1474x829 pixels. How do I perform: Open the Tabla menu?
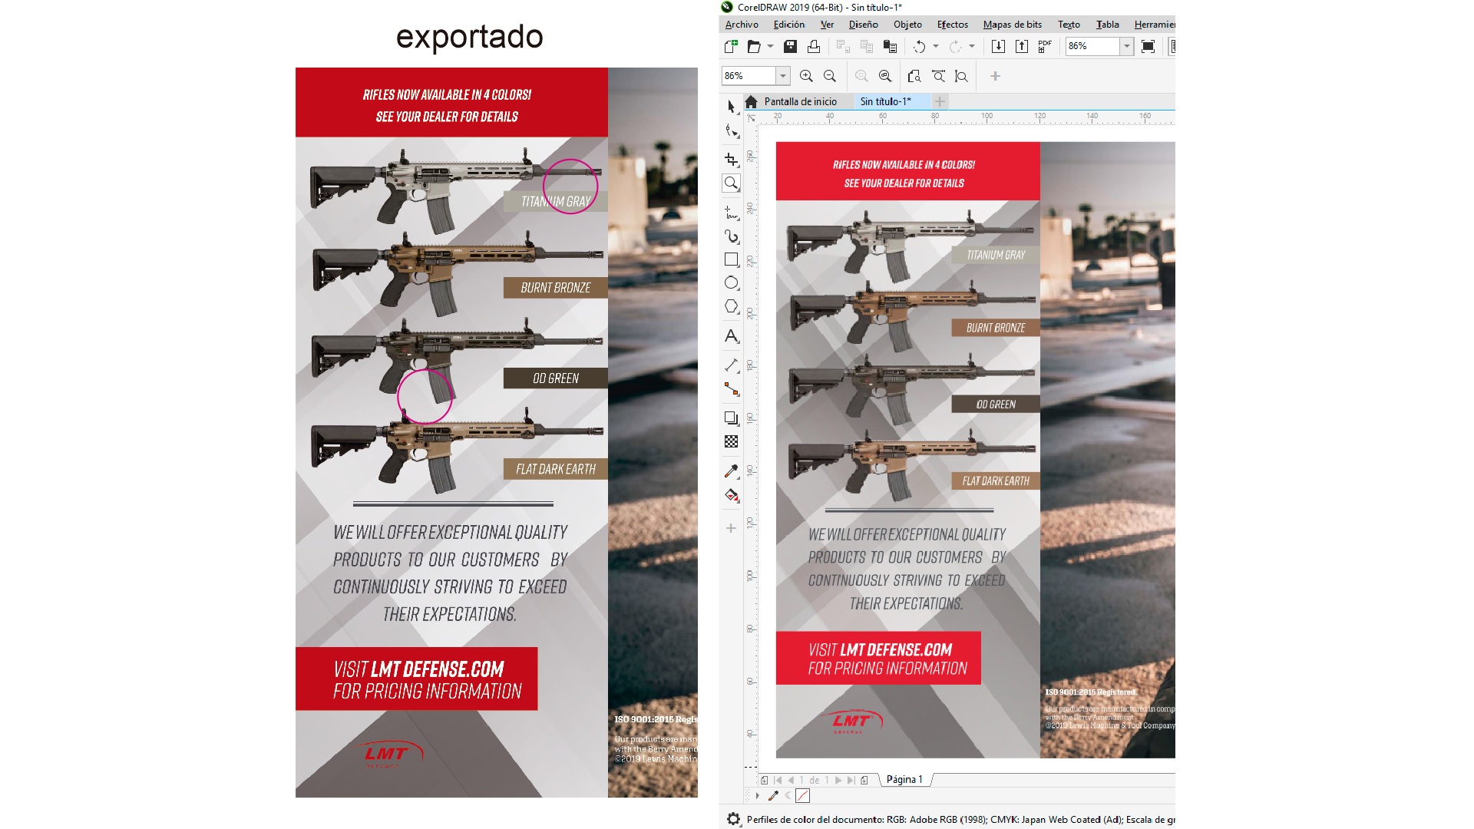(1107, 25)
